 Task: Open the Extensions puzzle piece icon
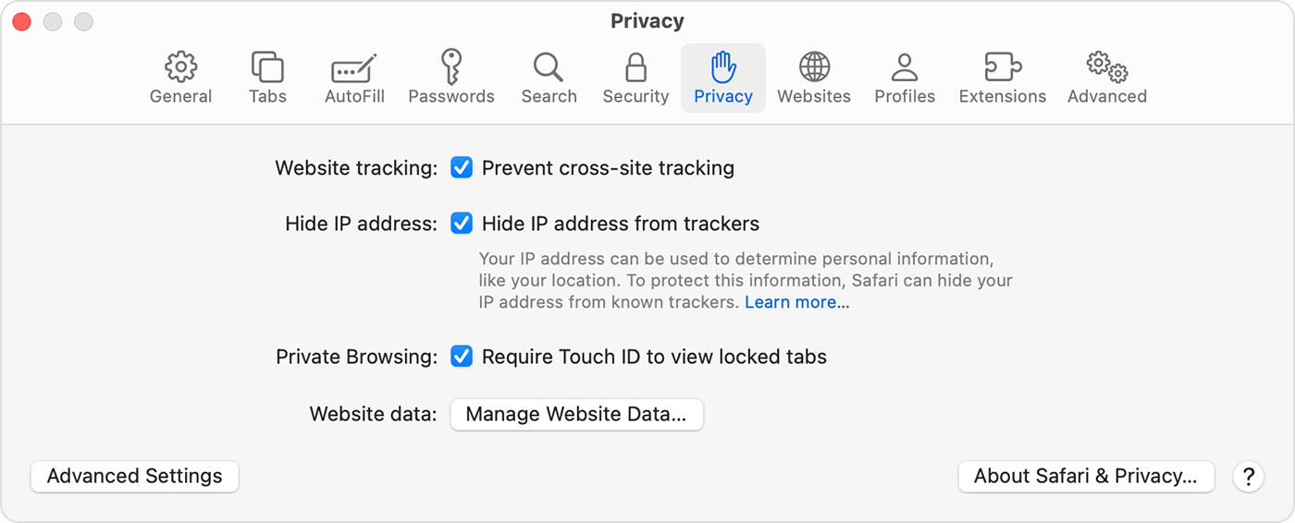click(1003, 67)
